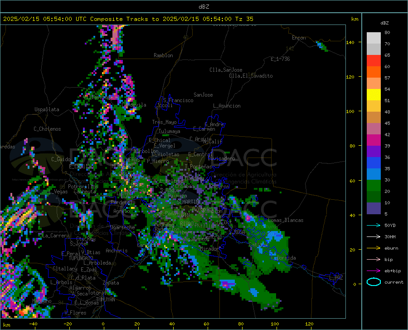Click the magenta eb+bip arrow icon

pyautogui.click(x=374, y=271)
